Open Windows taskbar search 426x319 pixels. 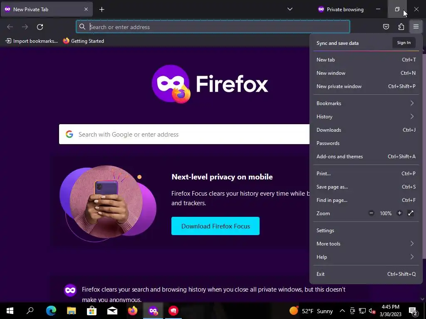[30, 311]
